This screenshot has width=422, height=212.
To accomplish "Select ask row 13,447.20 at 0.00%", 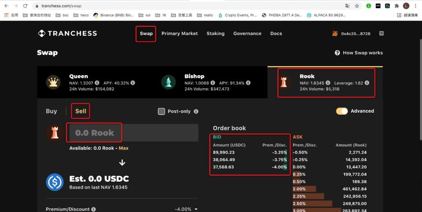I will [329, 167].
